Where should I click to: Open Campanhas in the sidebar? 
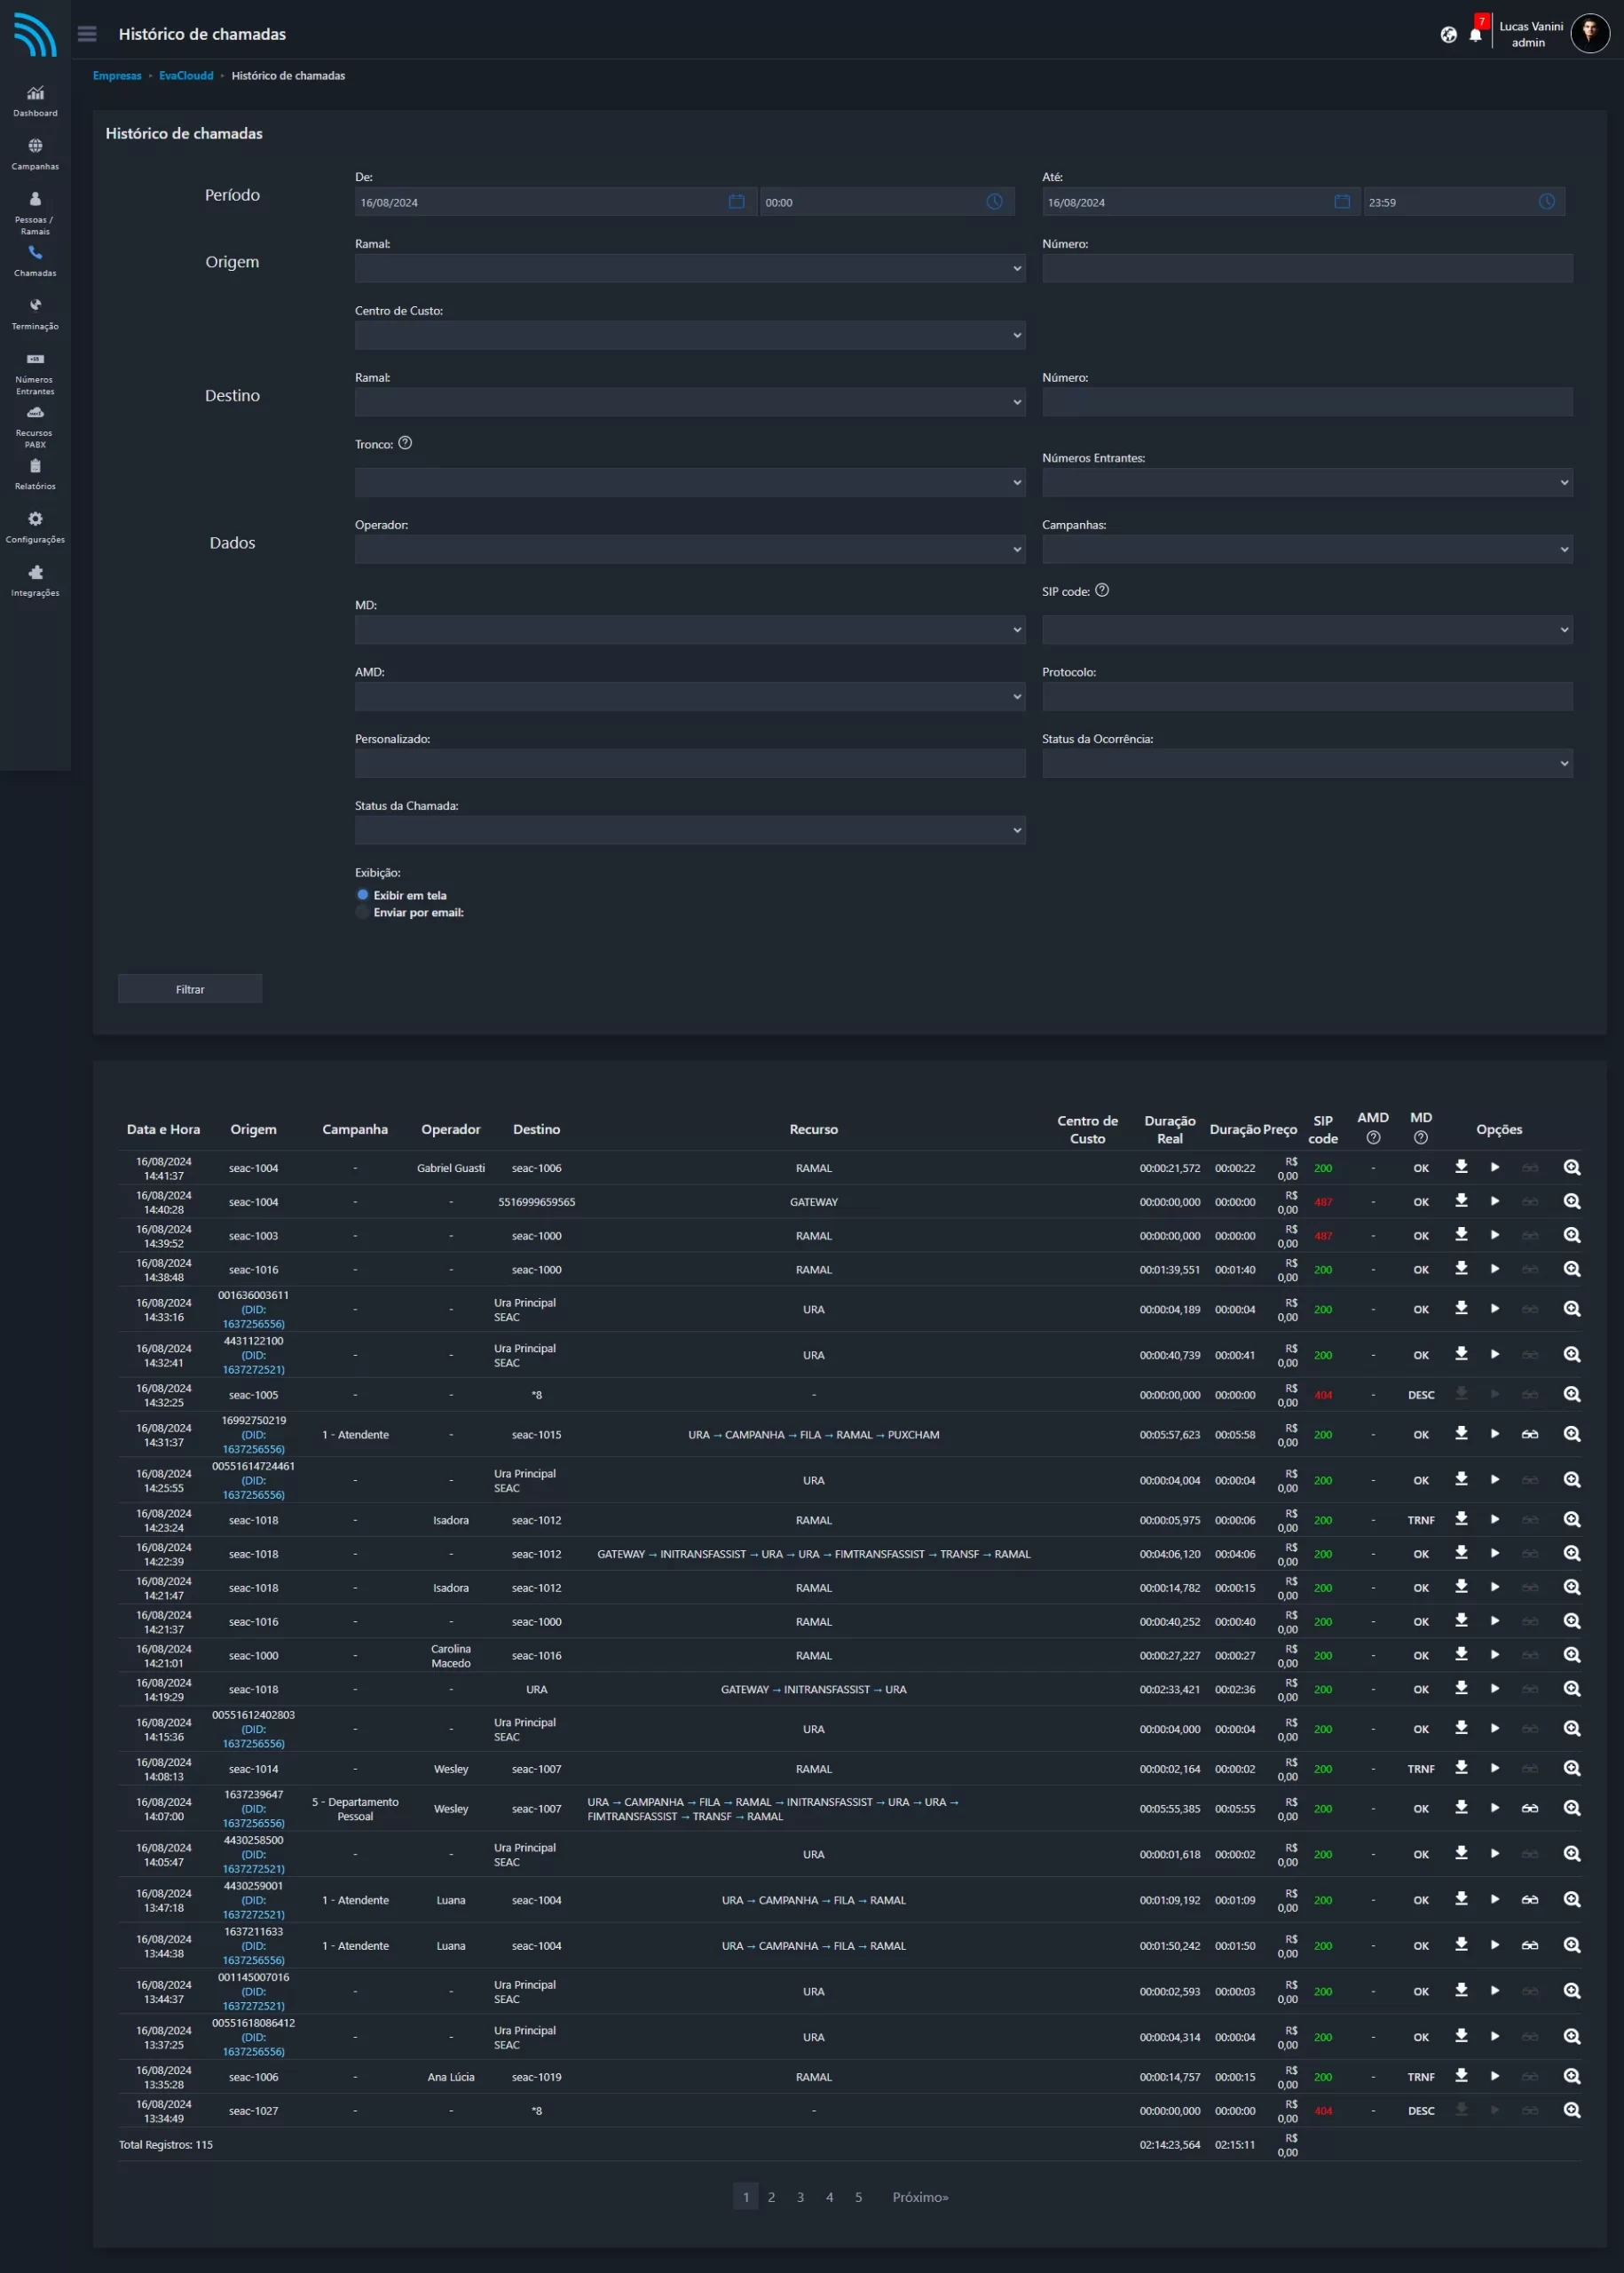click(x=35, y=154)
